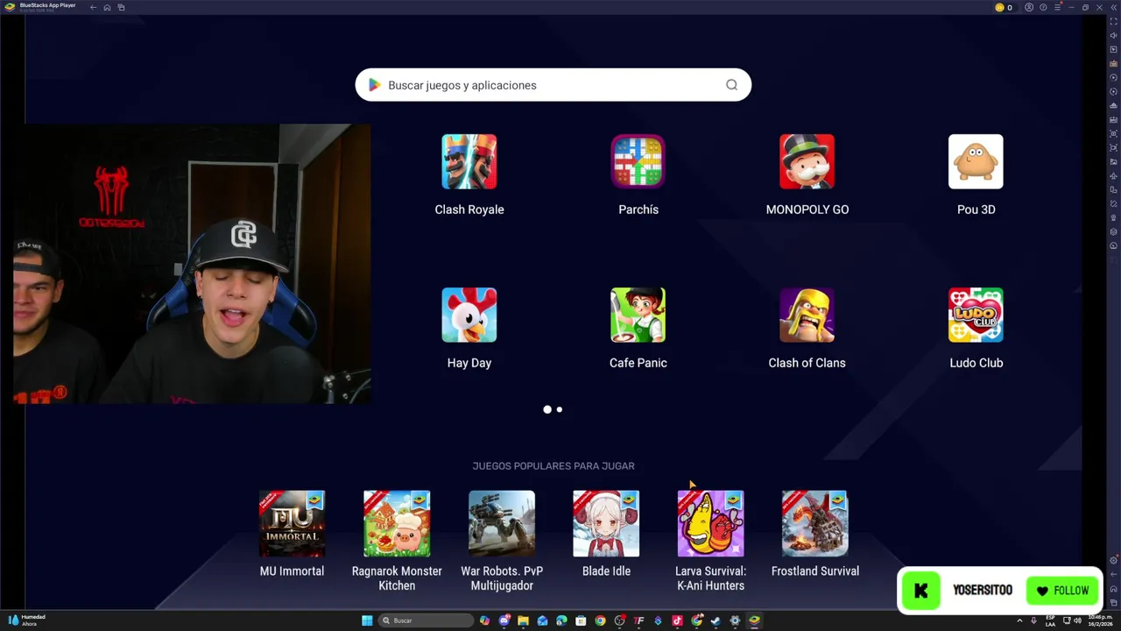Go back with the BlueStacks back arrow

tap(93, 8)
